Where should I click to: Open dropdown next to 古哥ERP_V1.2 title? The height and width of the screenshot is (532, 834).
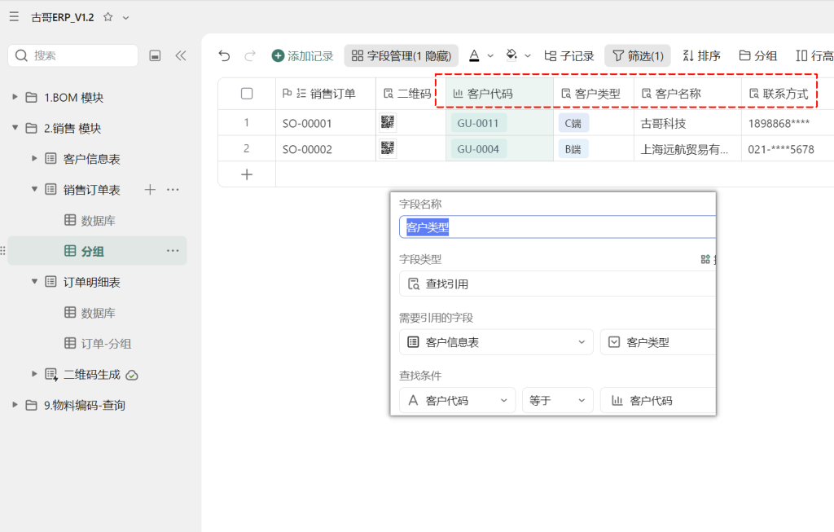pos(126,18)
